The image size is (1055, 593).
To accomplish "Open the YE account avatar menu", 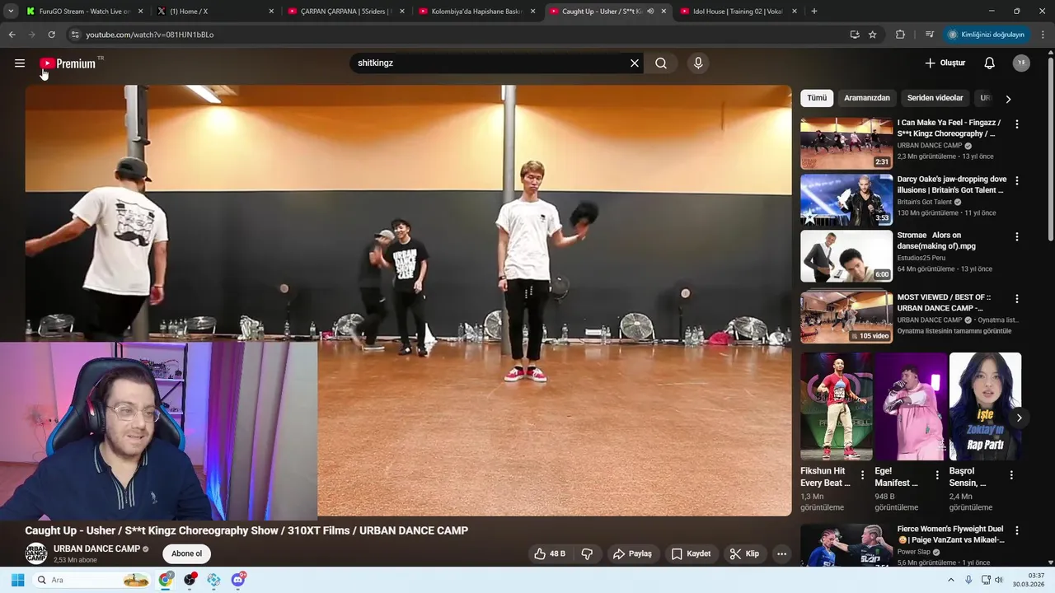I will coord(1021,63).
